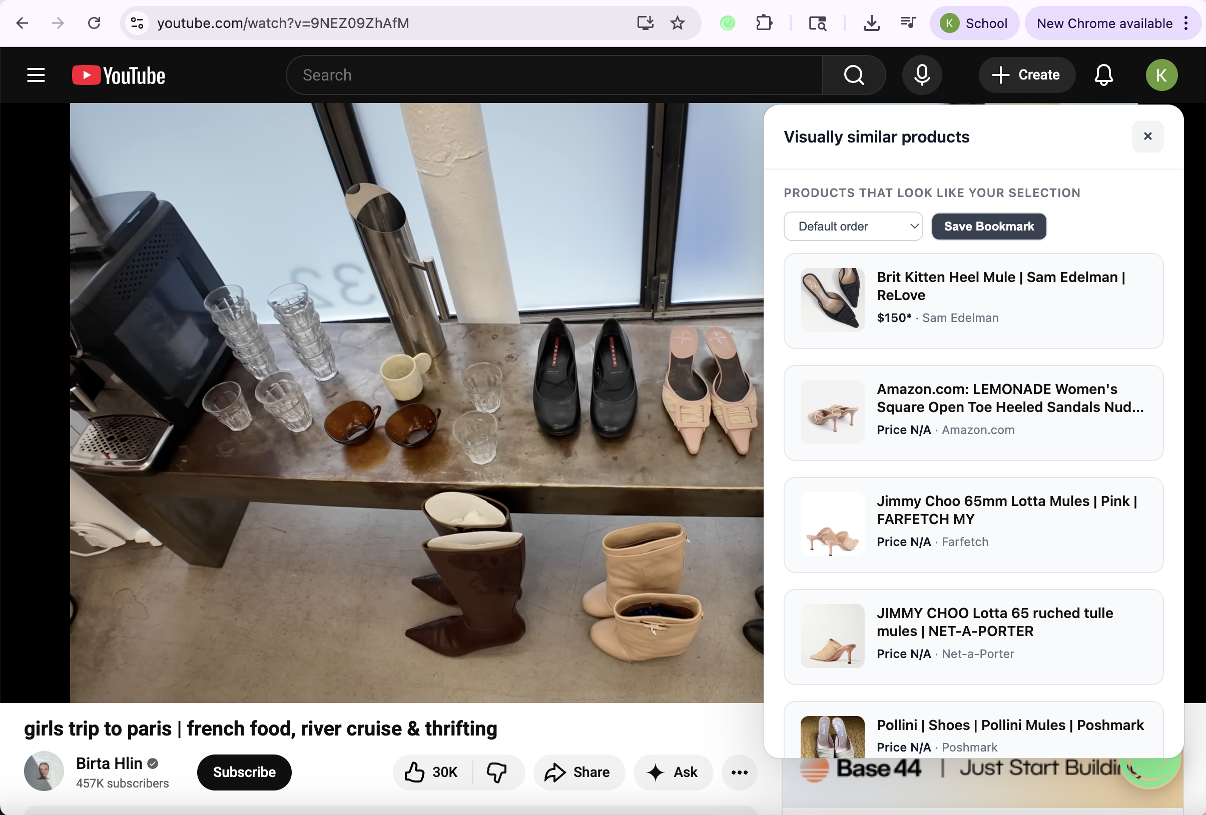Open the Chrome three-dot menu

(1186, 23)
